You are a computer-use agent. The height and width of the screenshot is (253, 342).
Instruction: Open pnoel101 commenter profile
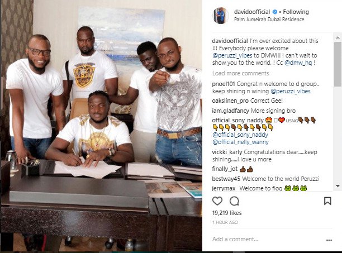pos(224,84)
